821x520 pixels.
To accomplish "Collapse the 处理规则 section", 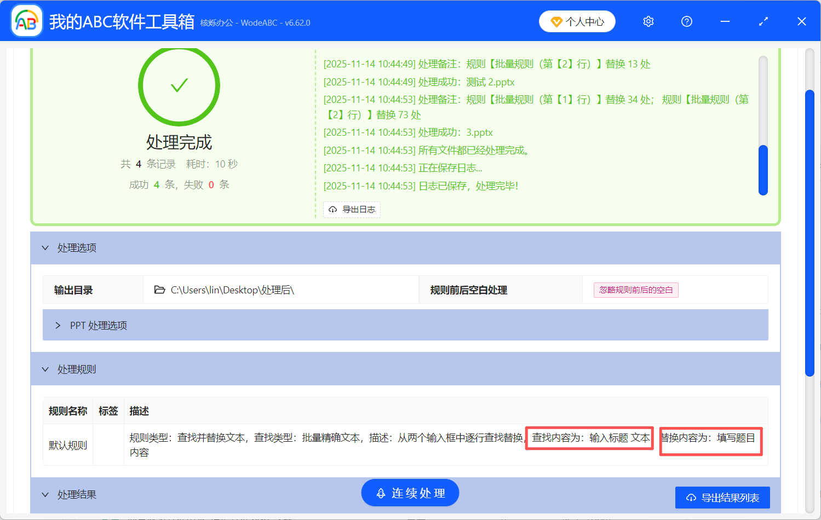I will 45,369.
